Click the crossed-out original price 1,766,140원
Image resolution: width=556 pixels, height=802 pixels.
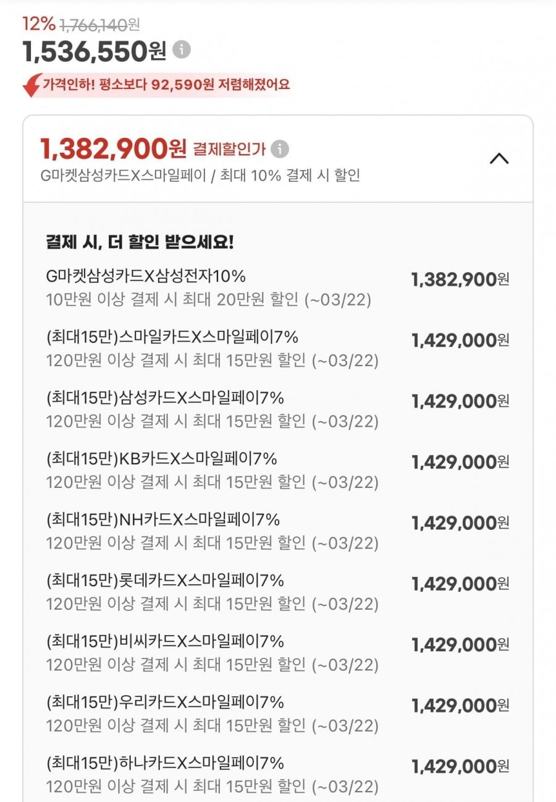[99, 25]
